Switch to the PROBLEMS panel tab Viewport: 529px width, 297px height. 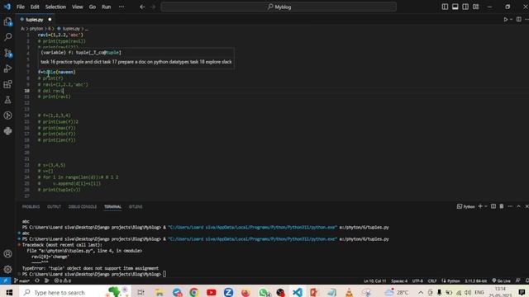[x=31, y=206]
